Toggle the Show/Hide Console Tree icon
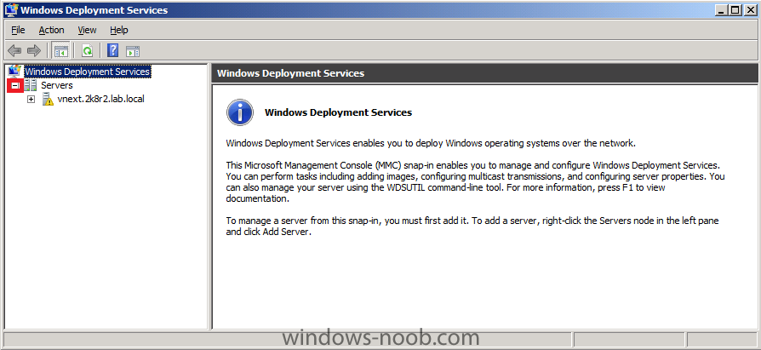 click(x=61, y=50)
